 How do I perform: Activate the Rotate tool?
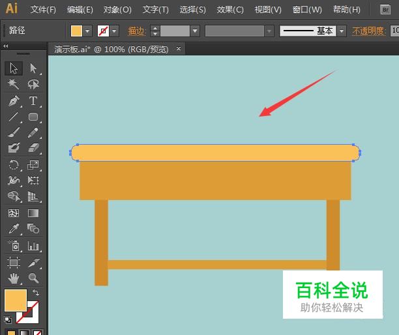tap(13, 165)
